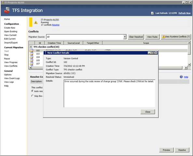Image resolution: width=193 pixels, height=156 pixels.
Task: Select the Auto resolve radio button
Action: click(x=32, y=91)
